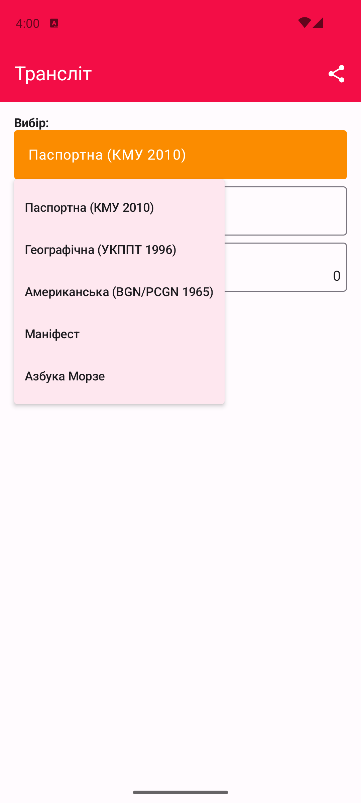Viewport: 361px width, 803px height.
Task: Collapse the orange Паспортна (КМУ 2010) dropdown
Action: pos(180,155)
